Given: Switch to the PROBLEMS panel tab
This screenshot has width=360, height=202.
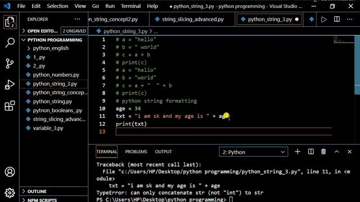Looking at the screenshot, I should coord(136,151).
